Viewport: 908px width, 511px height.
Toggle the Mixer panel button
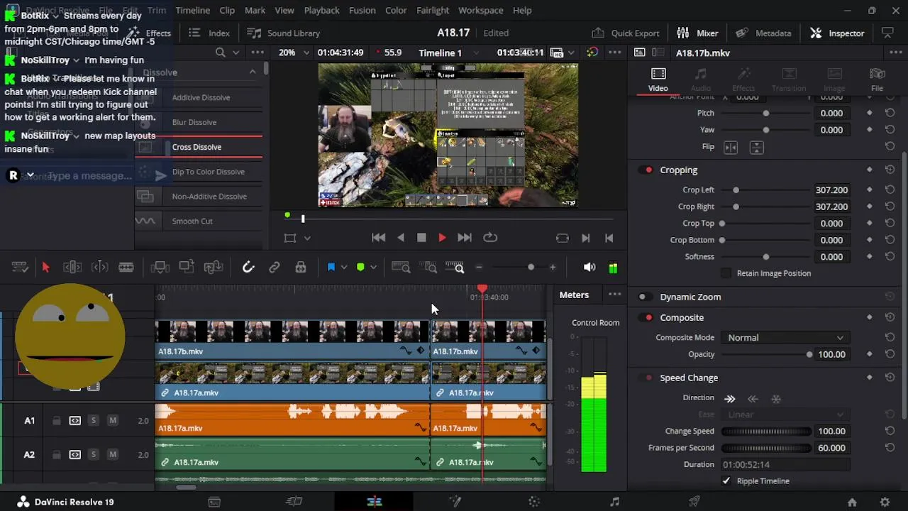point(697,33)
